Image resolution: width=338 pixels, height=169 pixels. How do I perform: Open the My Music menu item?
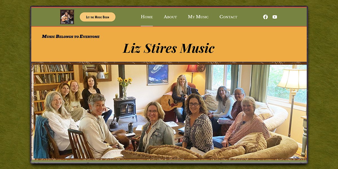(198, 17)
